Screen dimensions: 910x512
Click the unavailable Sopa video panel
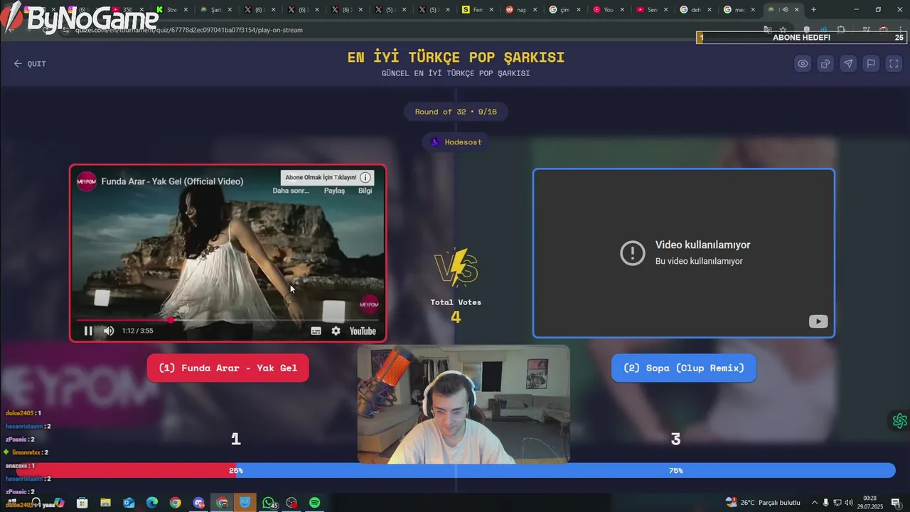[684, 253]
